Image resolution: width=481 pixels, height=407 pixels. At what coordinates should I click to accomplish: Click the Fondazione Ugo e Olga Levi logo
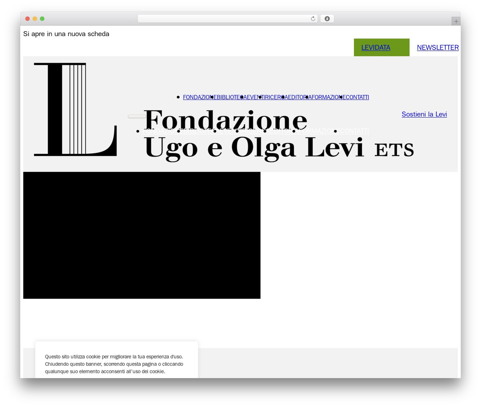224,112
